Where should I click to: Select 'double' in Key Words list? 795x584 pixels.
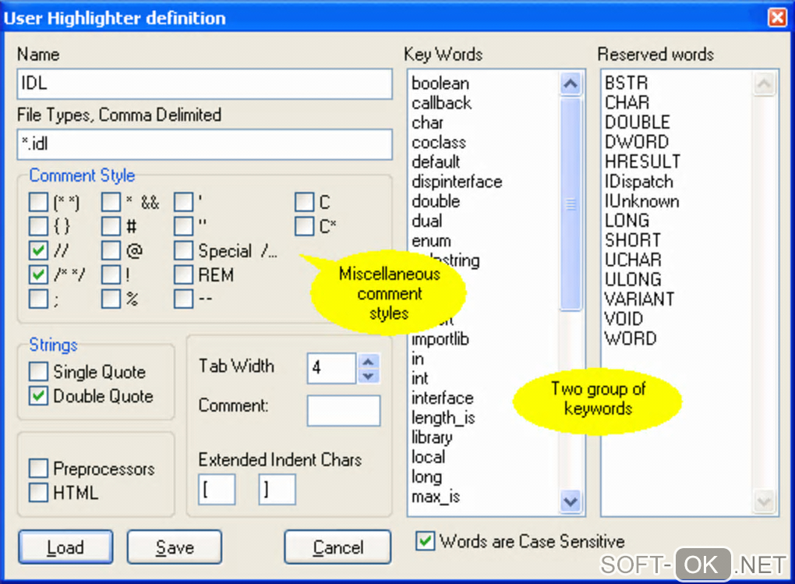(x=436, y=201)
